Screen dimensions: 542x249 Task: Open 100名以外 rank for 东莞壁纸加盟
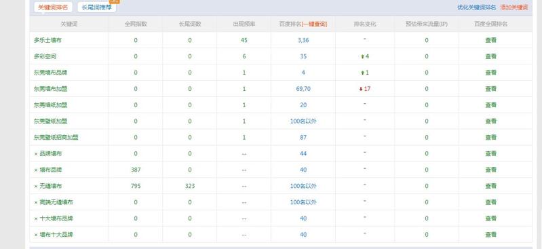pyautogui.click(x=303, y=121)
